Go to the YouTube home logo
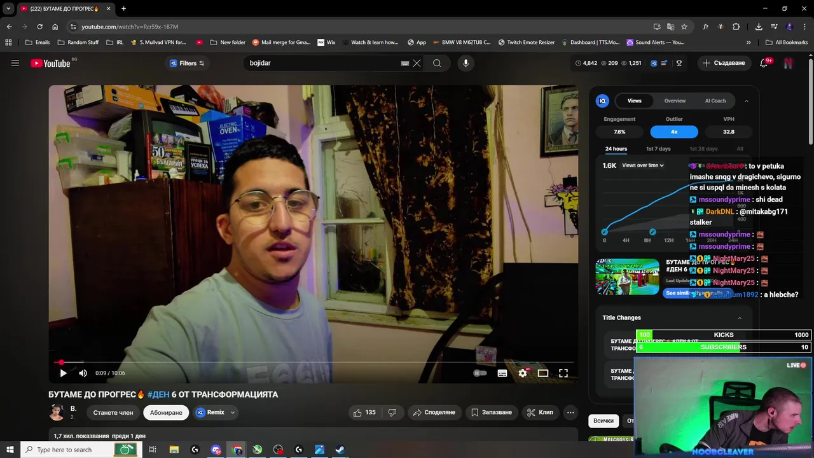 [50, 63]
